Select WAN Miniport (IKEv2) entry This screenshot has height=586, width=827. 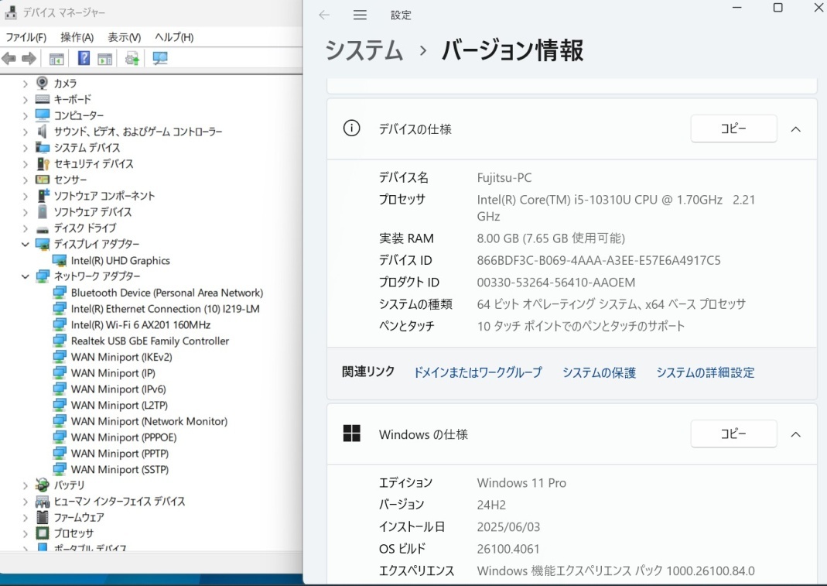[121, 357]
